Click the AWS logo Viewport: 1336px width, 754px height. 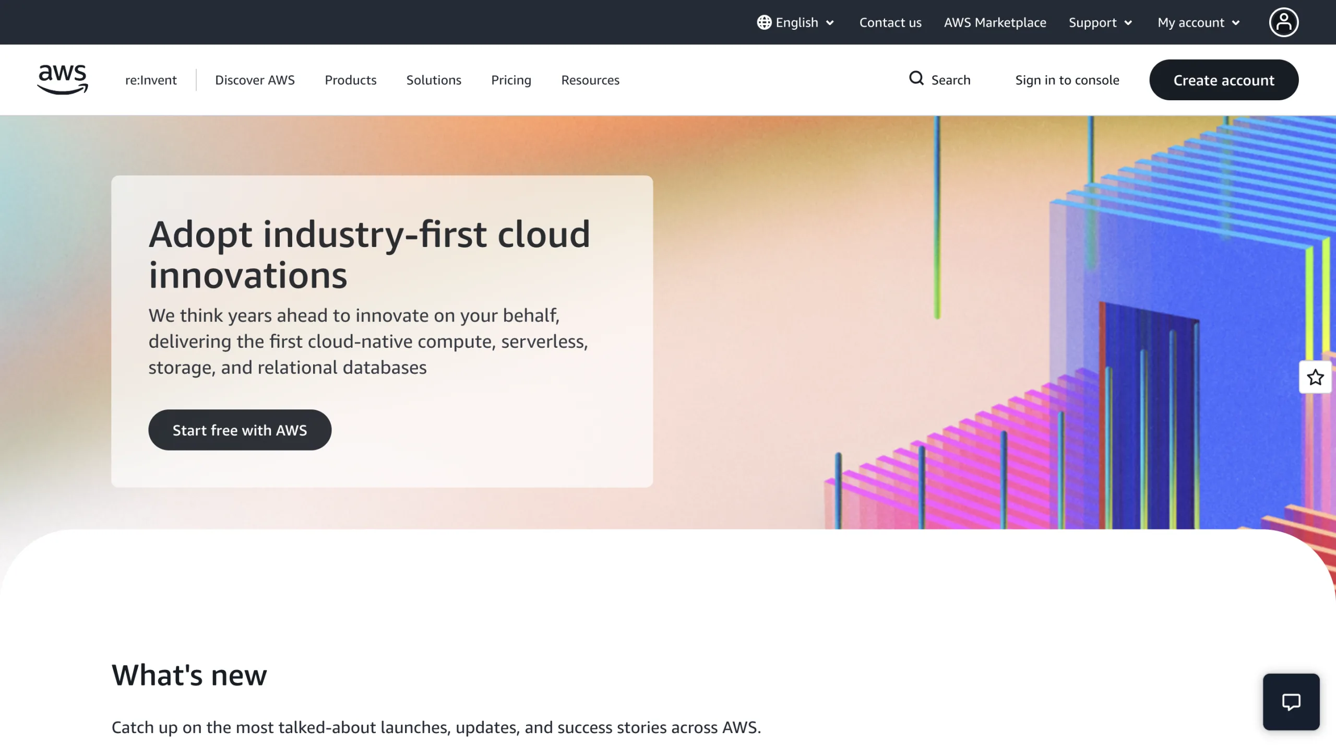click(63, 79)
